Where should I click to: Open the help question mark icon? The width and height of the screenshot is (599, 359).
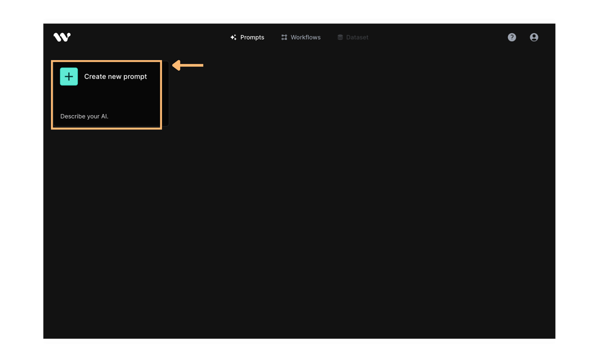(x=512, y=37)
